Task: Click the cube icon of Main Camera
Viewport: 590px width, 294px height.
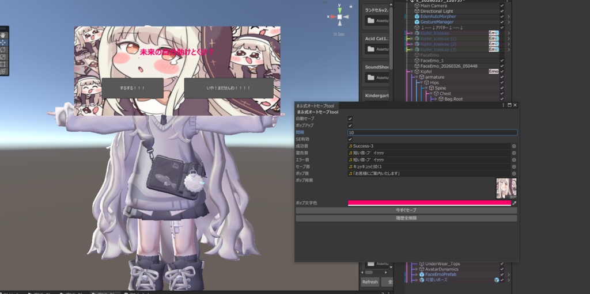Action: 417,6
